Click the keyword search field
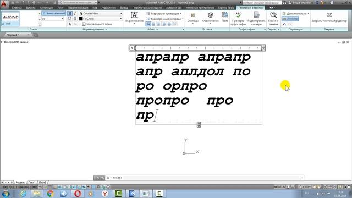The height and width of the screenshot is (198, 352). (262, 3)
